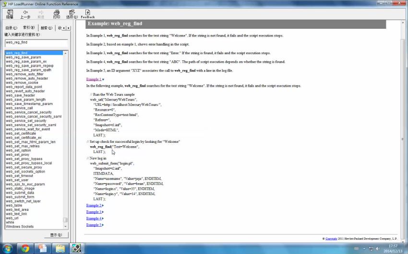The image size is (408, 254).
Task: Open the Windows Start menu
Action: [7, 249]
